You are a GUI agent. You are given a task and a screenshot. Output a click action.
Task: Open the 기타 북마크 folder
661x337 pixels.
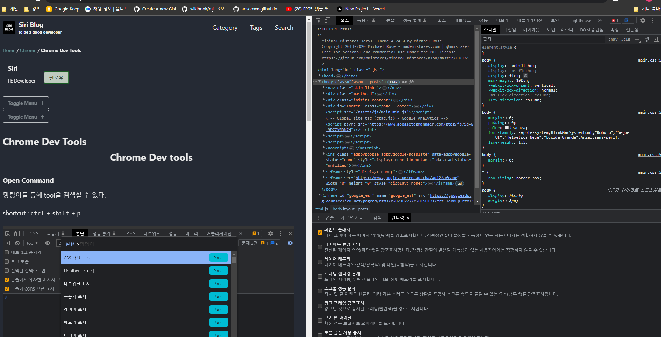(647, 9)
